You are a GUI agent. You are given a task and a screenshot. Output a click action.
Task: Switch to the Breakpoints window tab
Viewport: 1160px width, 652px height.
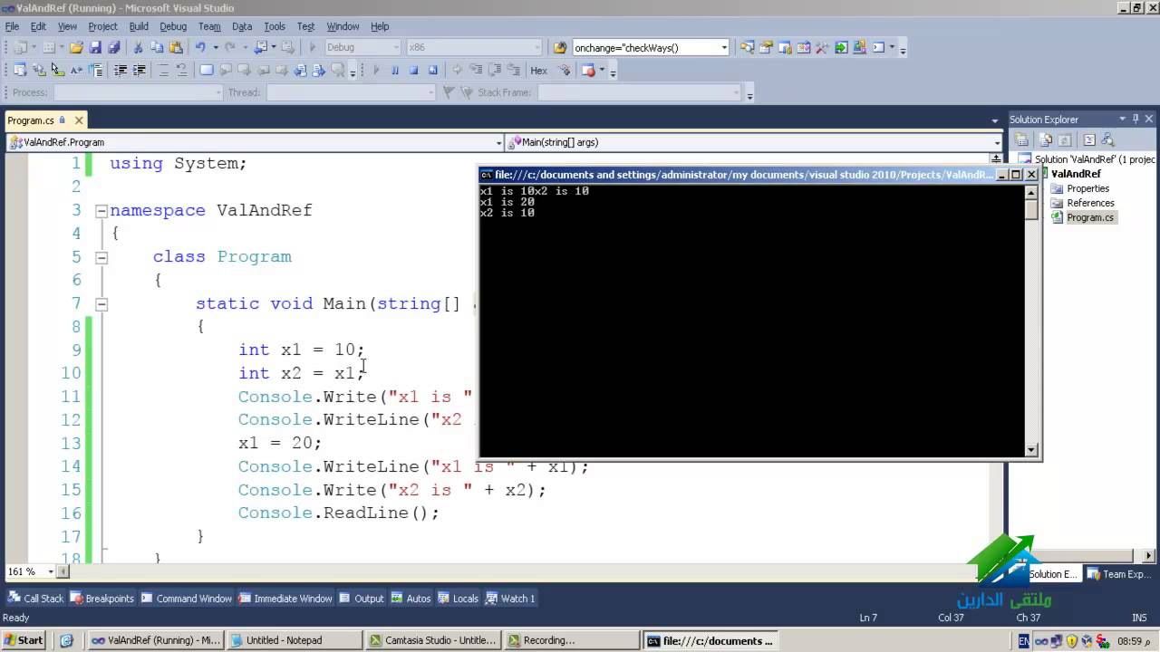click(x=102, y=598)
